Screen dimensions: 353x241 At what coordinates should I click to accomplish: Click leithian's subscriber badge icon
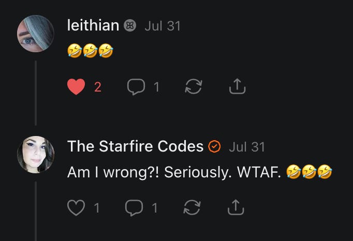click(x=130, y=25)
